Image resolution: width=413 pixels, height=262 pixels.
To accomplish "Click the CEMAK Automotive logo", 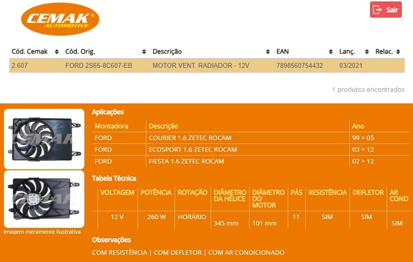I will tap(60, 19).
